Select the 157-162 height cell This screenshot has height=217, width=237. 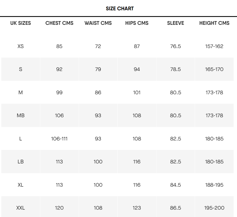pos(214,46)
